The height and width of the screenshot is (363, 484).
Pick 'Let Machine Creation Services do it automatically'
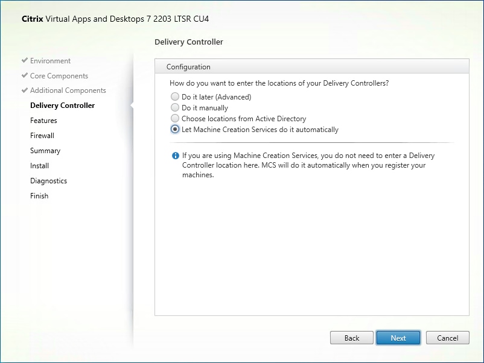click(175, 130)
